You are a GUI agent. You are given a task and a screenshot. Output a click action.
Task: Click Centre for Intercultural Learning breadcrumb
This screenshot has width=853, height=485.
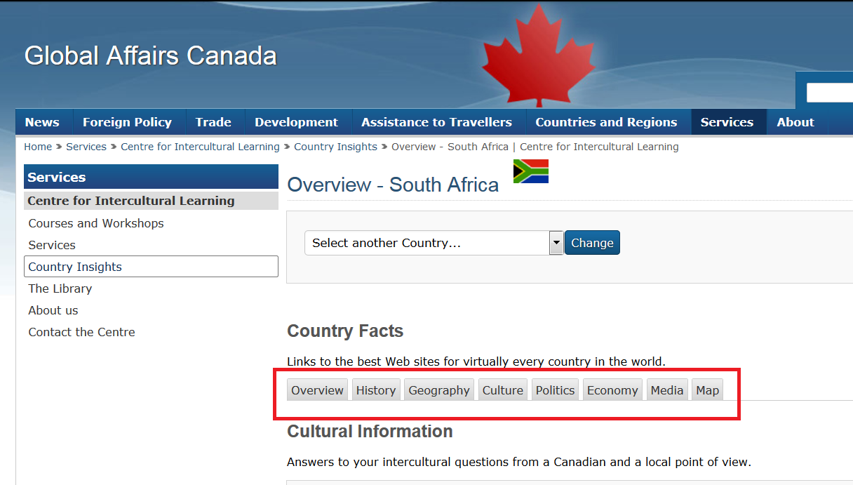coord(200,147)
